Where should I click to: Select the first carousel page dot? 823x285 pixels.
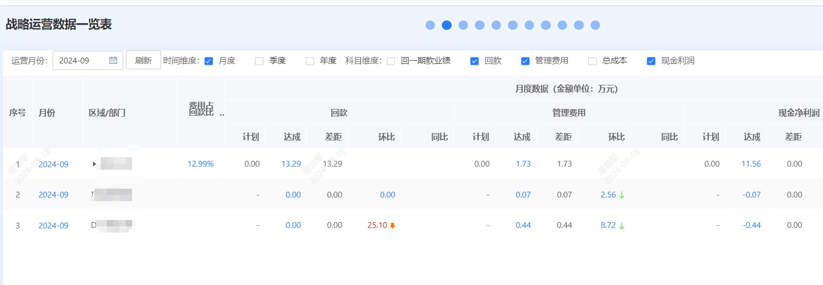point(430,25)
